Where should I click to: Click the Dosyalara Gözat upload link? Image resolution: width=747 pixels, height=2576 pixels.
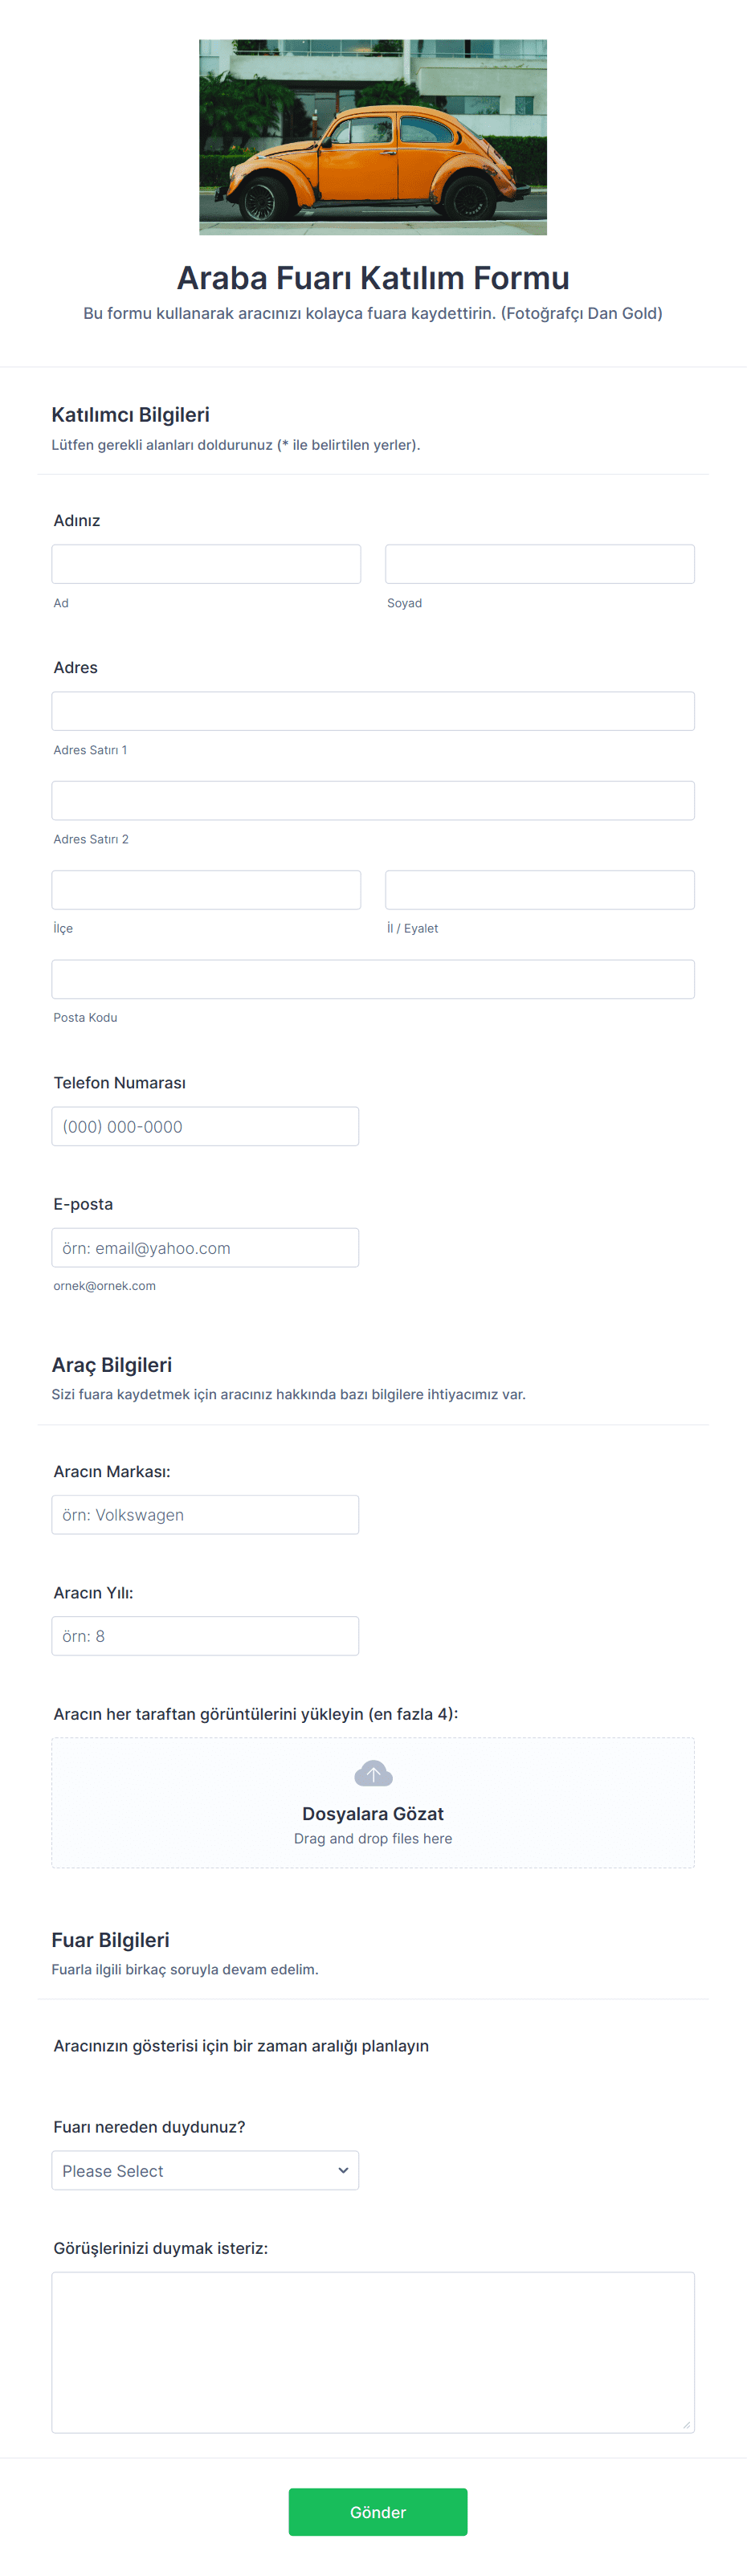373,1813
